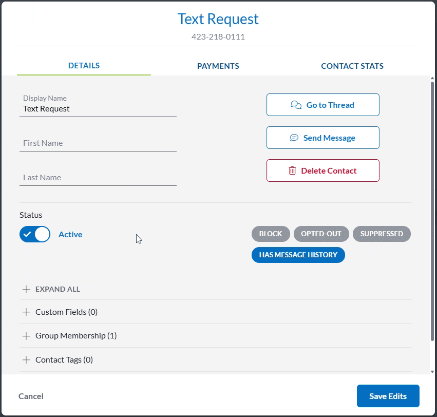Open the CONTACT STATS tab
Image resolution: width=437 pixels, height=417 pixels.
tap(352, 66)
